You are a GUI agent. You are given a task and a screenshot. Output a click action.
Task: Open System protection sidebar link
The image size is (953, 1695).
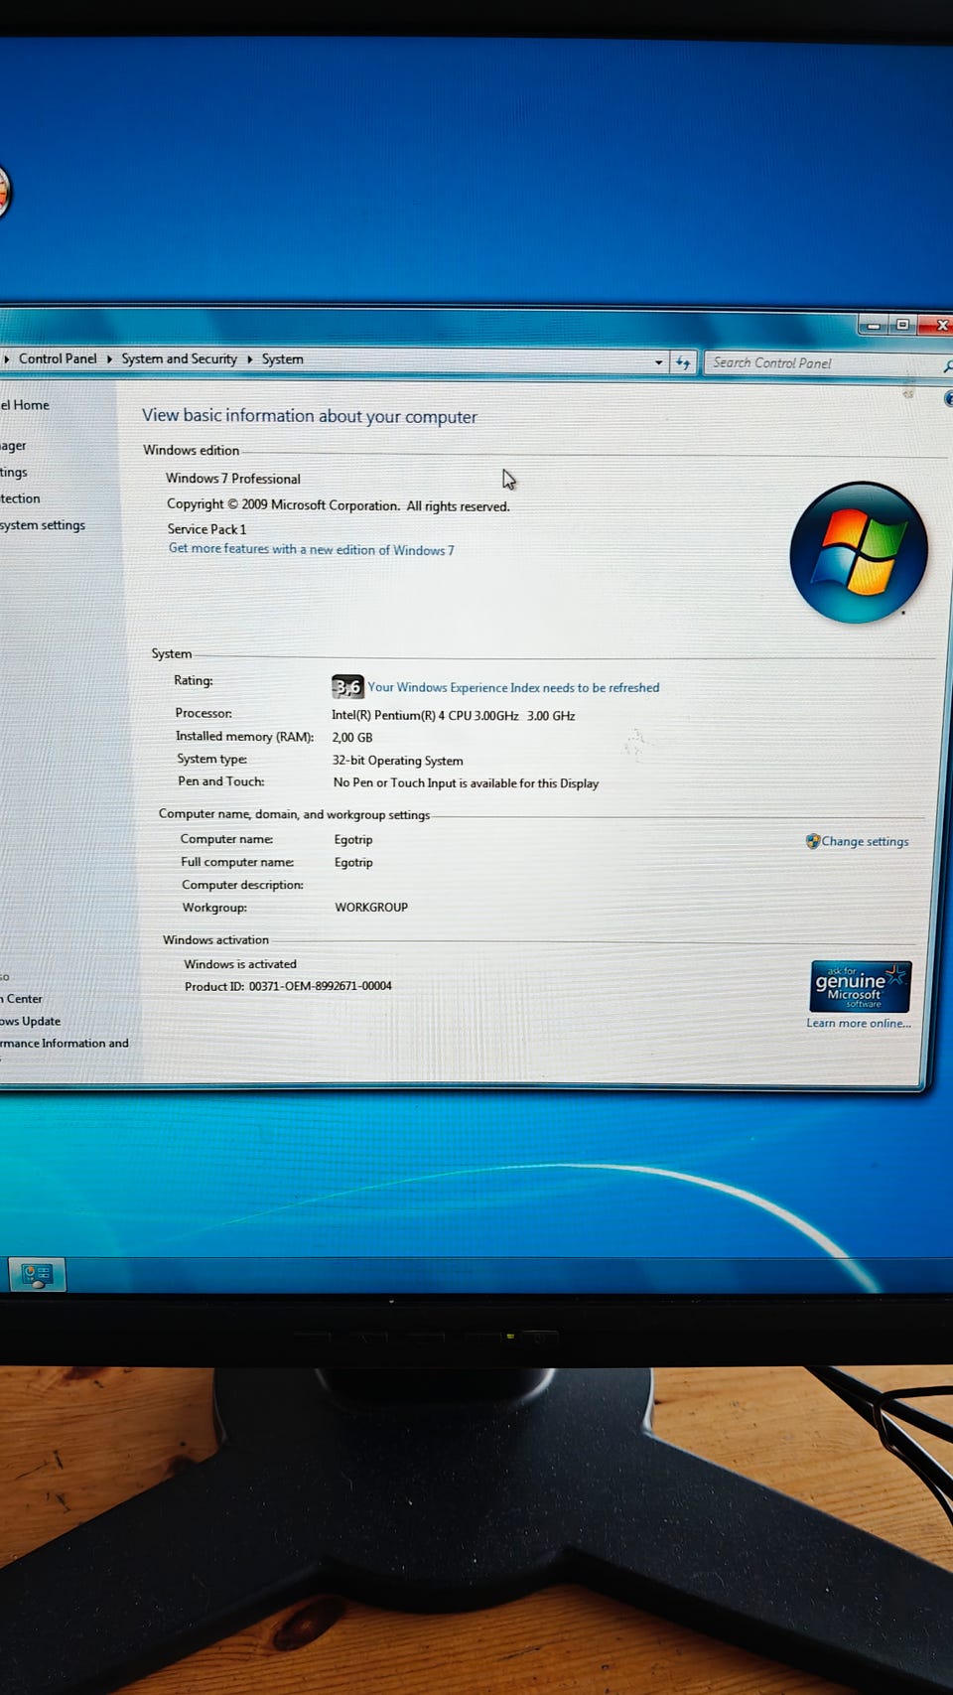click(x=20, y=498)
